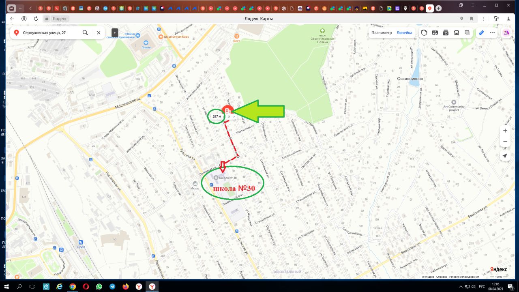Open Windows taskbar search
Image resolution: width=519 pixels, height=292 pixels.
pos(19,287)
